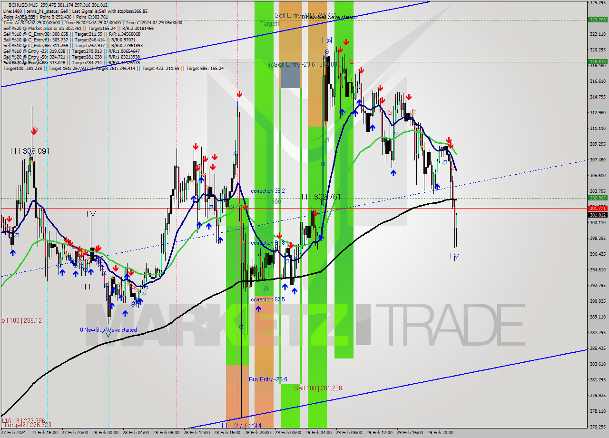Viewport: 609px width, 438px height.
Task: Click the '28 Feb 12:00' time axis label
Action: (x=197, y=433)
